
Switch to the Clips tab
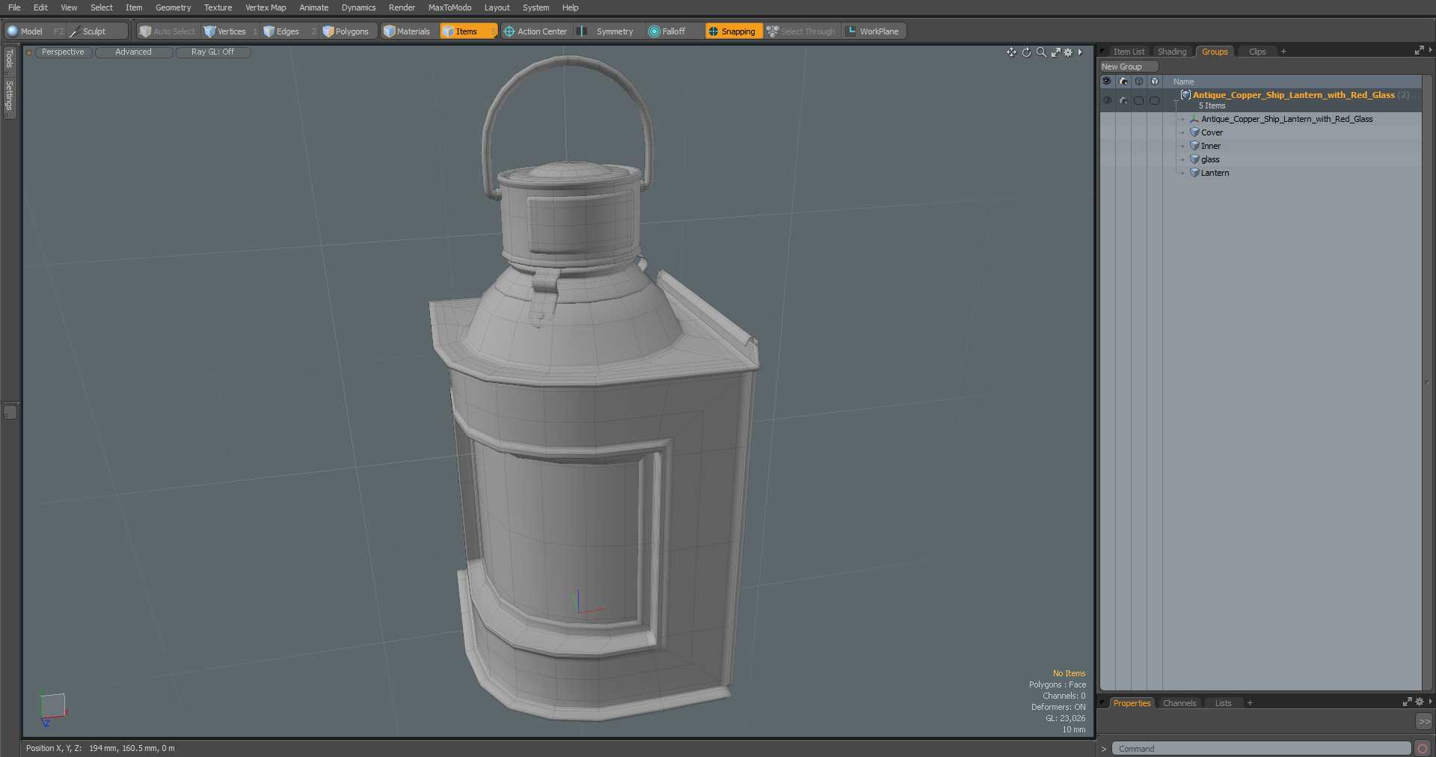point(1257,52)
